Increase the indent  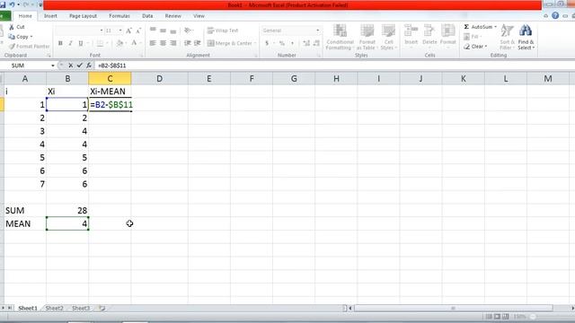pos(198,43)
